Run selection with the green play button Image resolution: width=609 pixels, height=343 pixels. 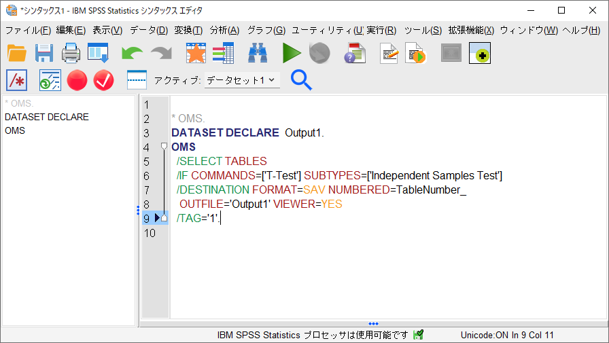tap(292, 53)
